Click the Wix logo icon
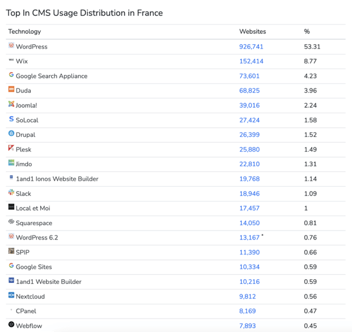This screenshot has width=352, height=332. [11, 60]
